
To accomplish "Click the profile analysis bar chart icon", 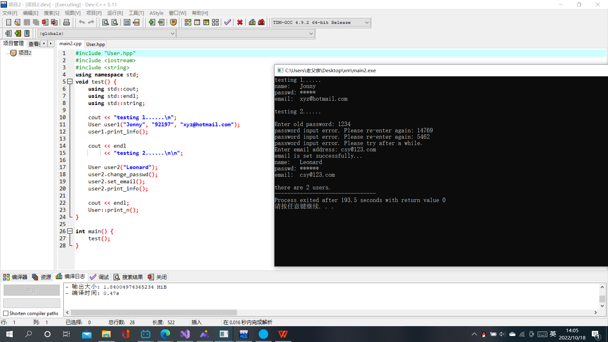I will pos(252,22).
